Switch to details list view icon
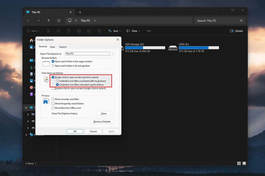 [x=239, y=163]
